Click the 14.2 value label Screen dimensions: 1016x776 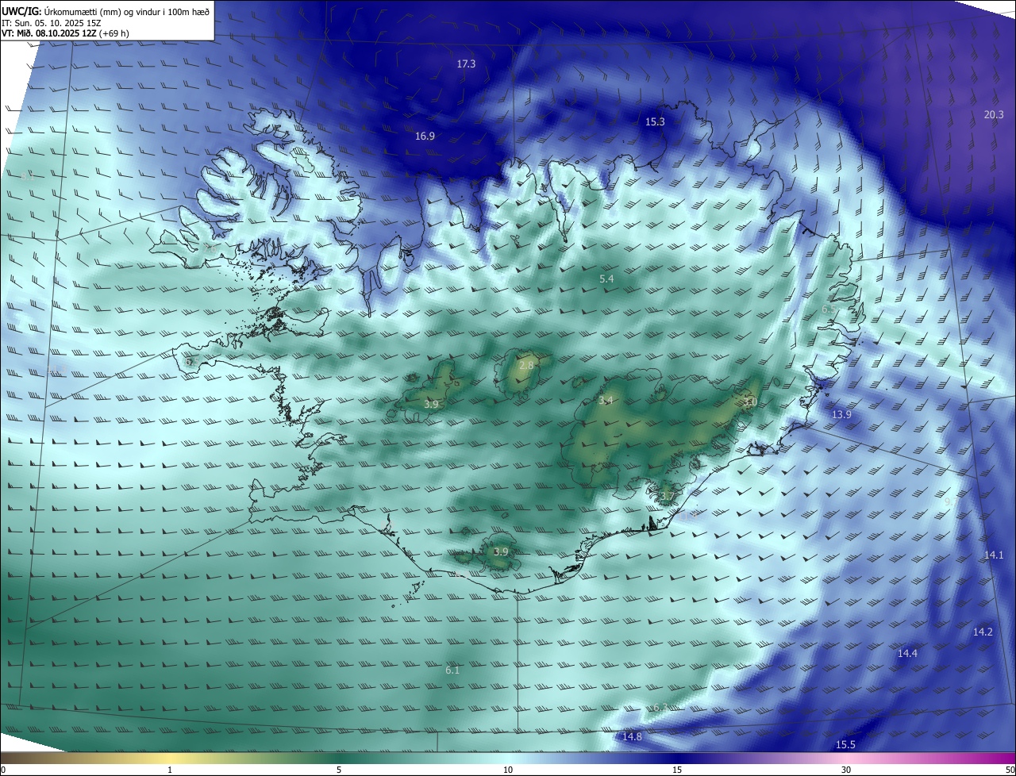(x=983, y=632)
